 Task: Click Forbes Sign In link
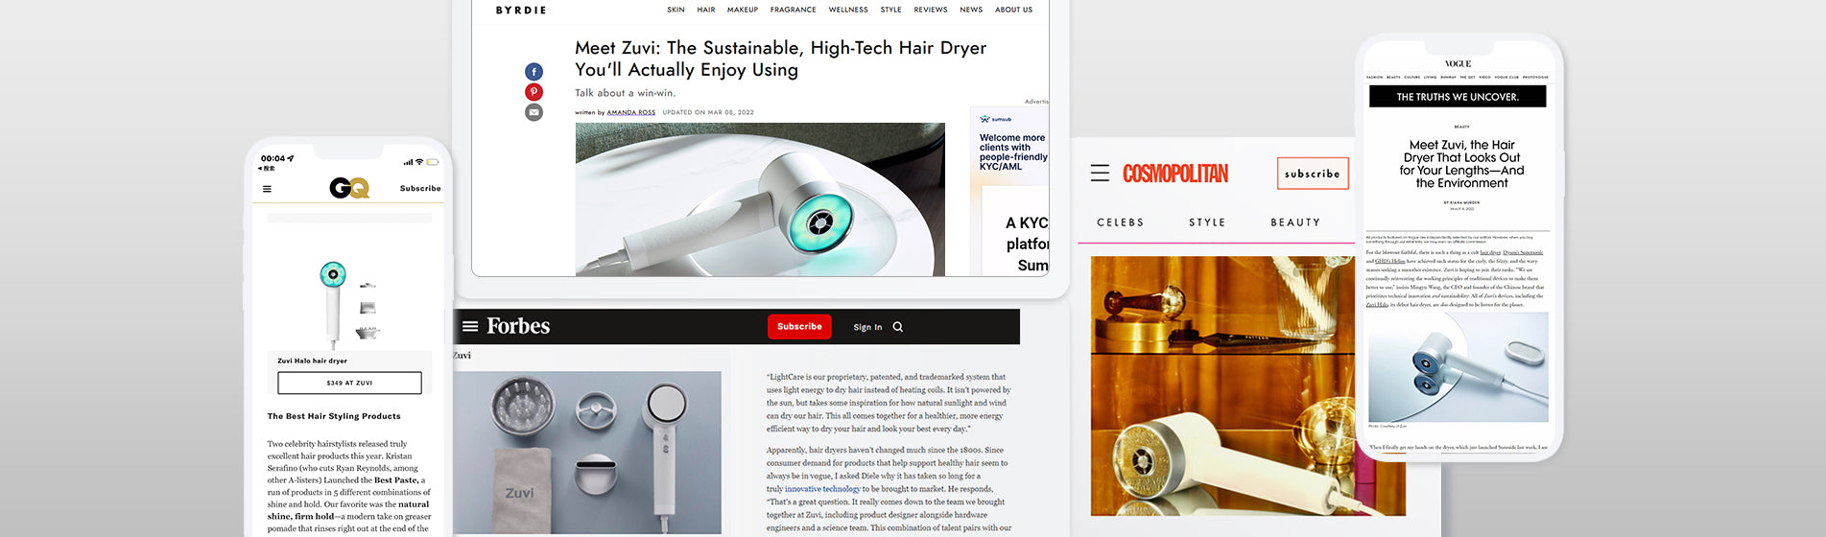click(867, 327)
